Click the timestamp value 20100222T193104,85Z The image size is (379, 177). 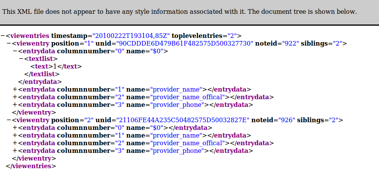[131, 36]
